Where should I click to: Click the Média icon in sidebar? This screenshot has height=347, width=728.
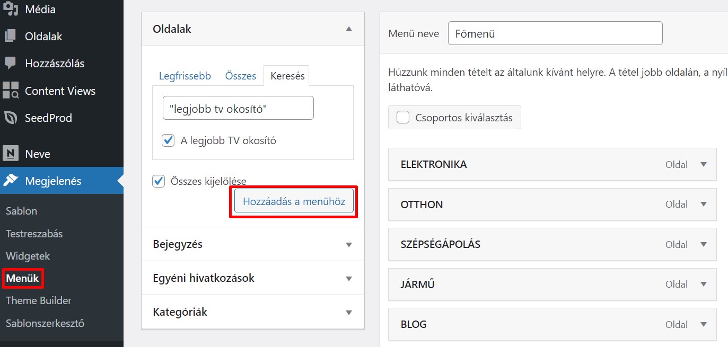pos(11,10)
